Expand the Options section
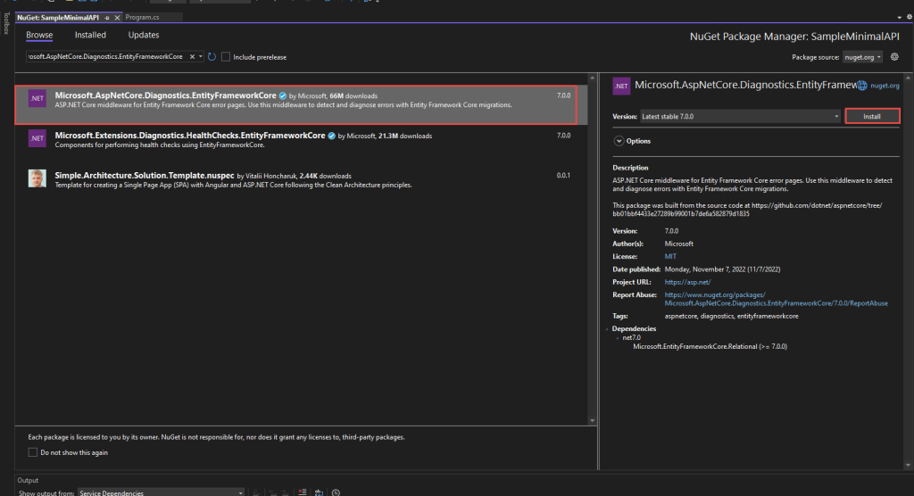The width and height of the screenshot is (914, 496). pyautogui.click(x=618, y=141)
